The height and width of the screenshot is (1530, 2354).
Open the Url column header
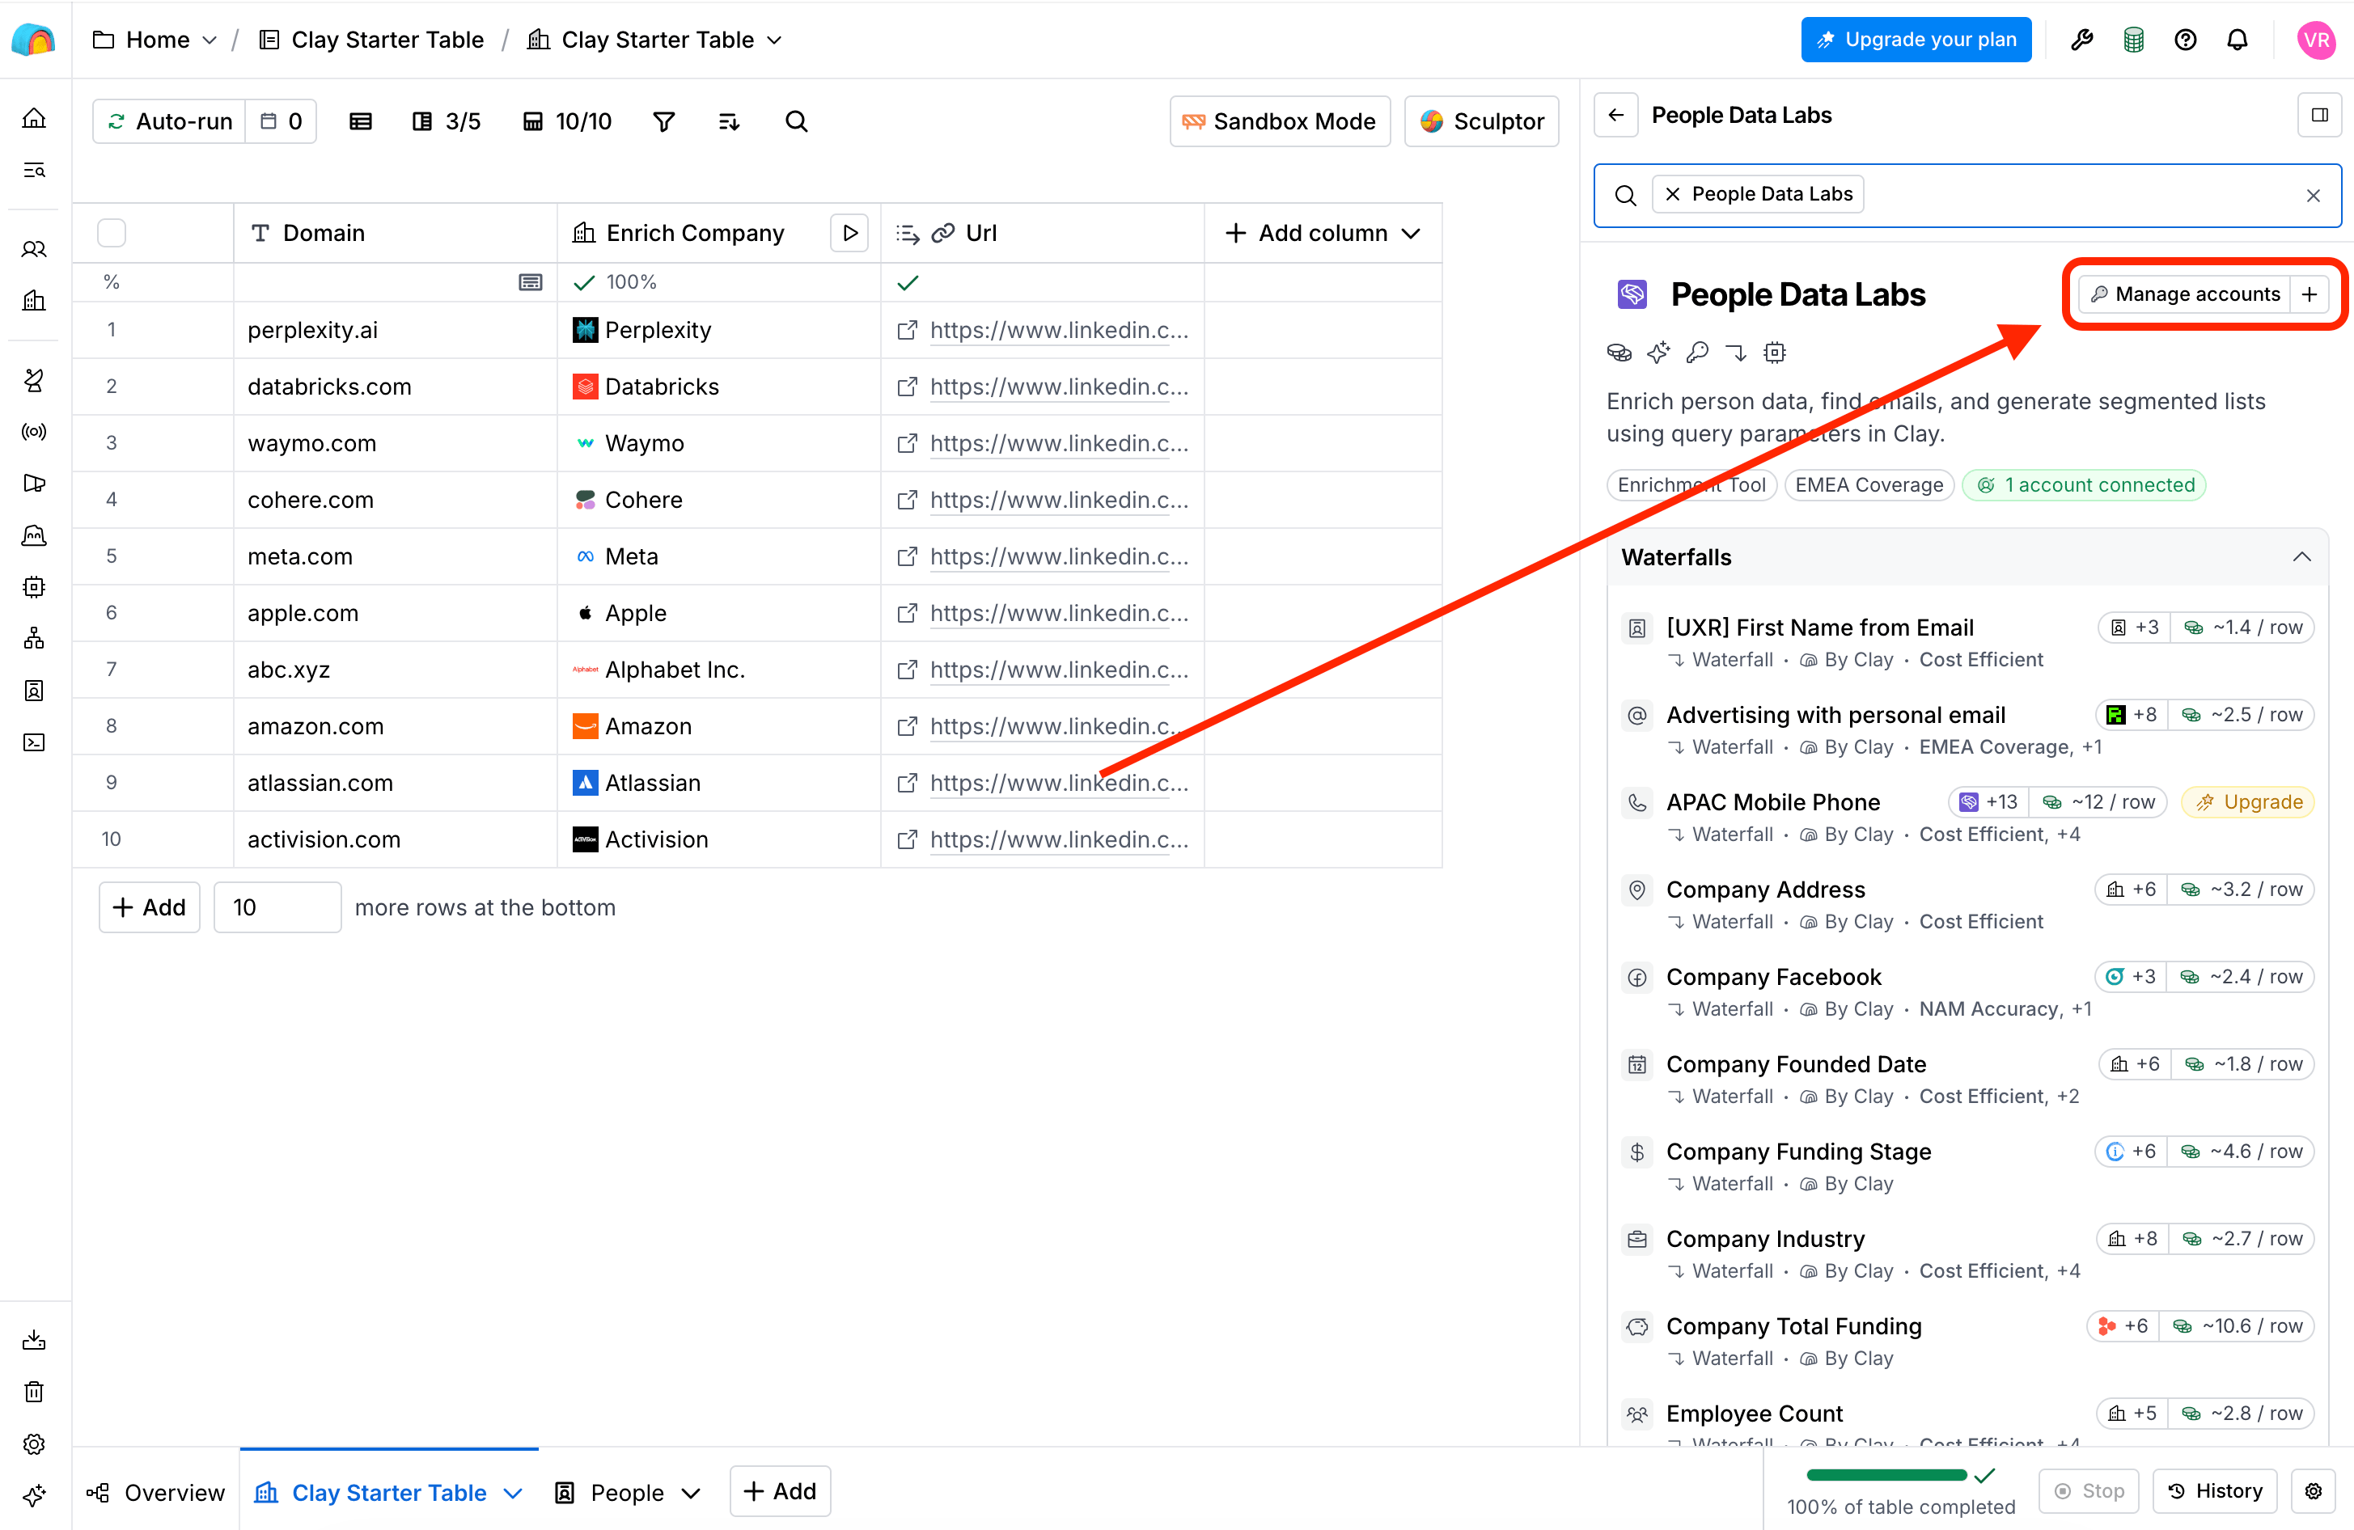(1043, 234)
